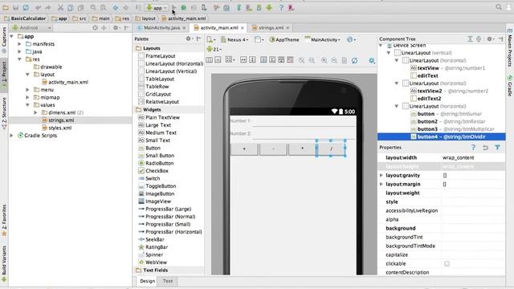Click the layout:width value field
The image size is (514, 289).
coord(473,157)
